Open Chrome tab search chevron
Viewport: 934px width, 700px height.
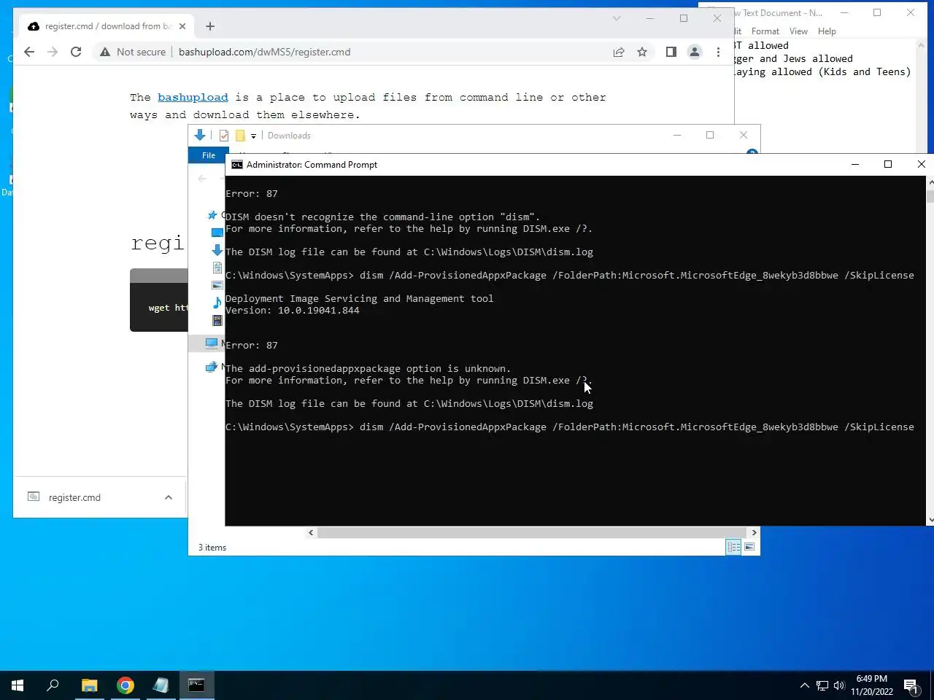point(617,18)
